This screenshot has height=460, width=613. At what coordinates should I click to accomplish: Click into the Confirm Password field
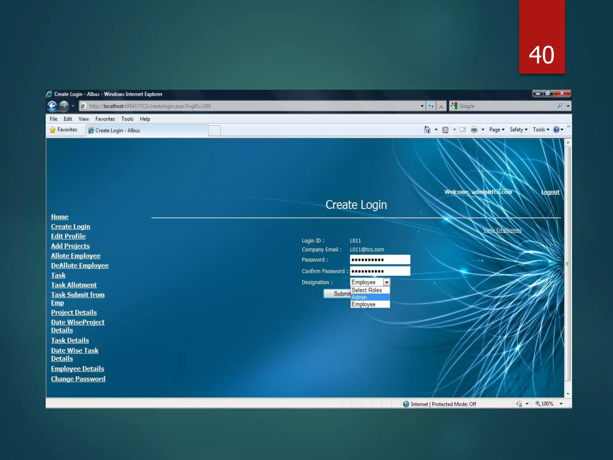pyautogui.click(x=380, y=271)
